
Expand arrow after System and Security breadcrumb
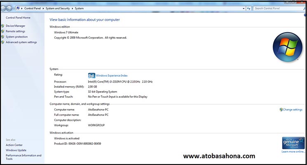pos(72,8)
